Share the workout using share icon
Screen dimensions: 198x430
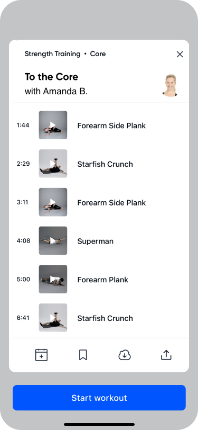166,355
